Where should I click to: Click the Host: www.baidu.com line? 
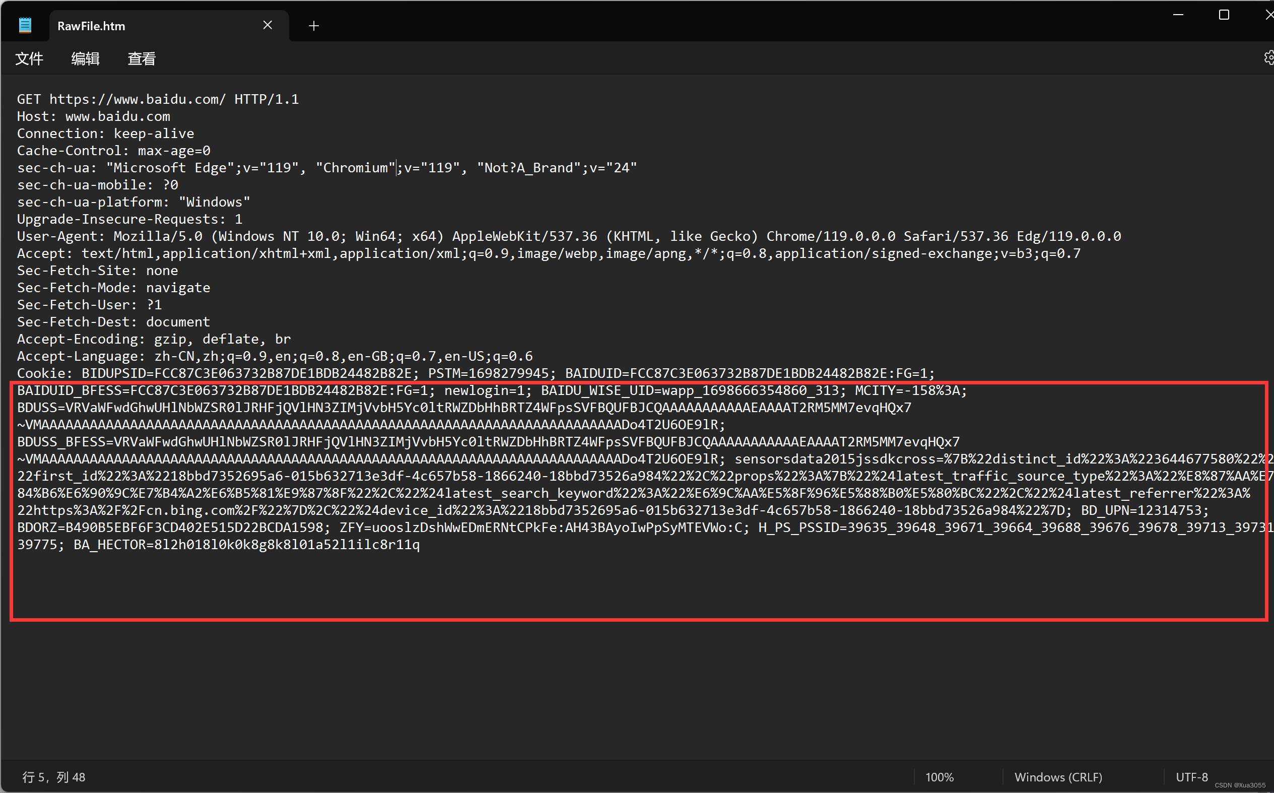[93, 116]
